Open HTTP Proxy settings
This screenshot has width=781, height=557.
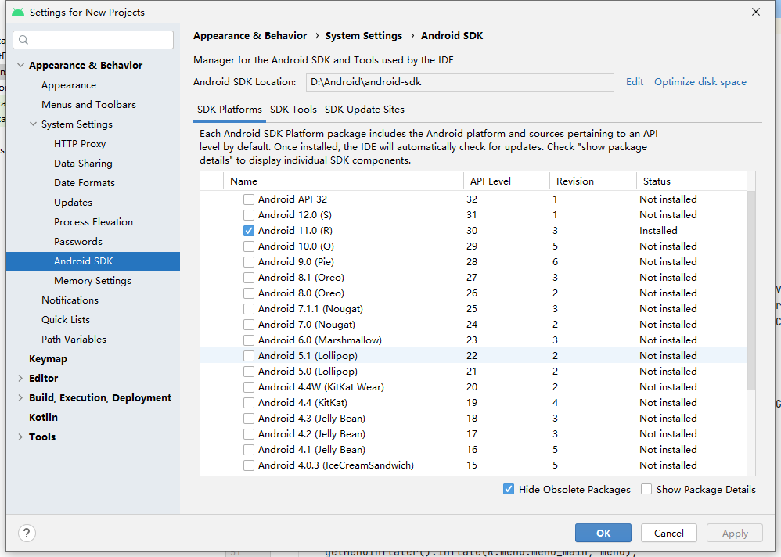(80, 144)
